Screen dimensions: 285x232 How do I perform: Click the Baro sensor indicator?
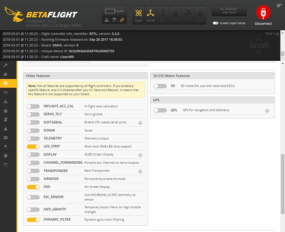[175, 16]
